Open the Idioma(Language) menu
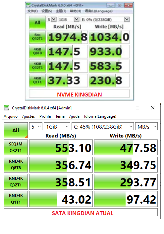Image resolution: width=164 pixels, height=234 pixels. tap(100, 116)
